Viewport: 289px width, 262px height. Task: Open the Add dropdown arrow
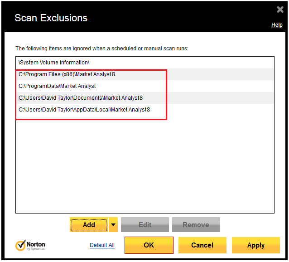tap(113, 224)
